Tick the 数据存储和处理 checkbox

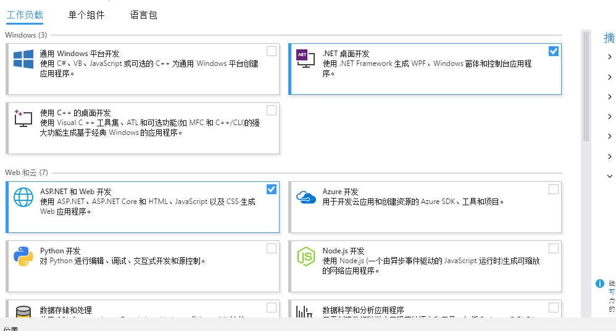coord(272,308)
